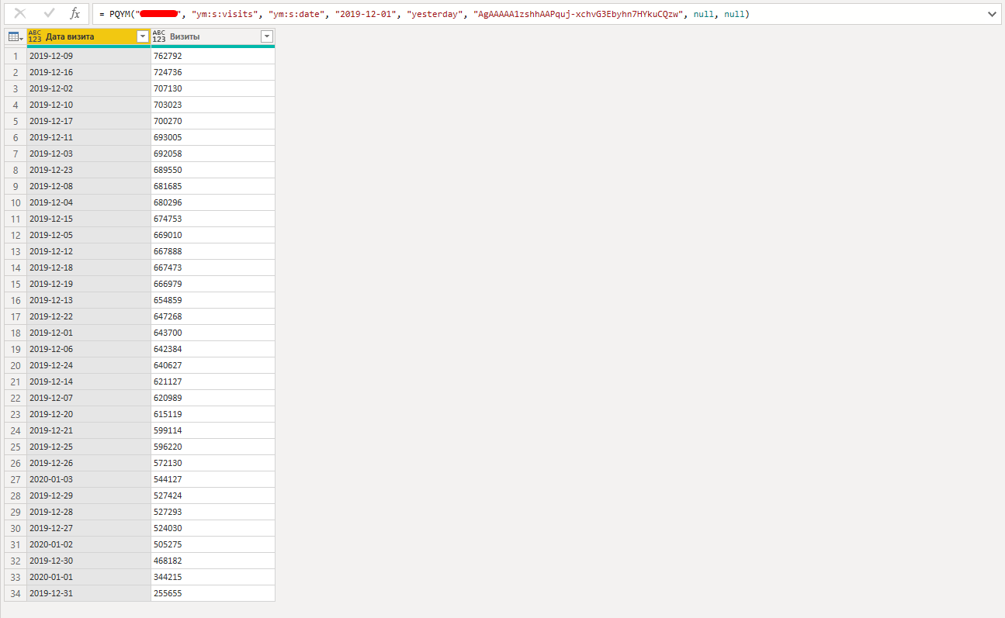
Task: Select the cell with value 468182
Action: click(213, 561)
